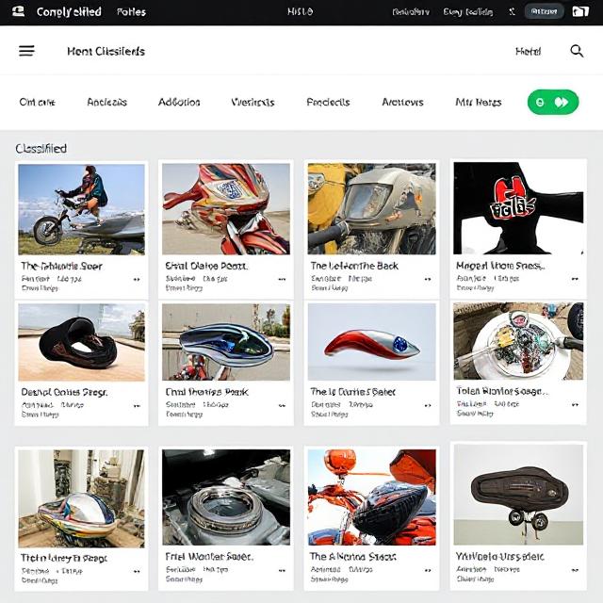
Task: Open motorcycle stunt rider thumbnail
Action: 82,209
